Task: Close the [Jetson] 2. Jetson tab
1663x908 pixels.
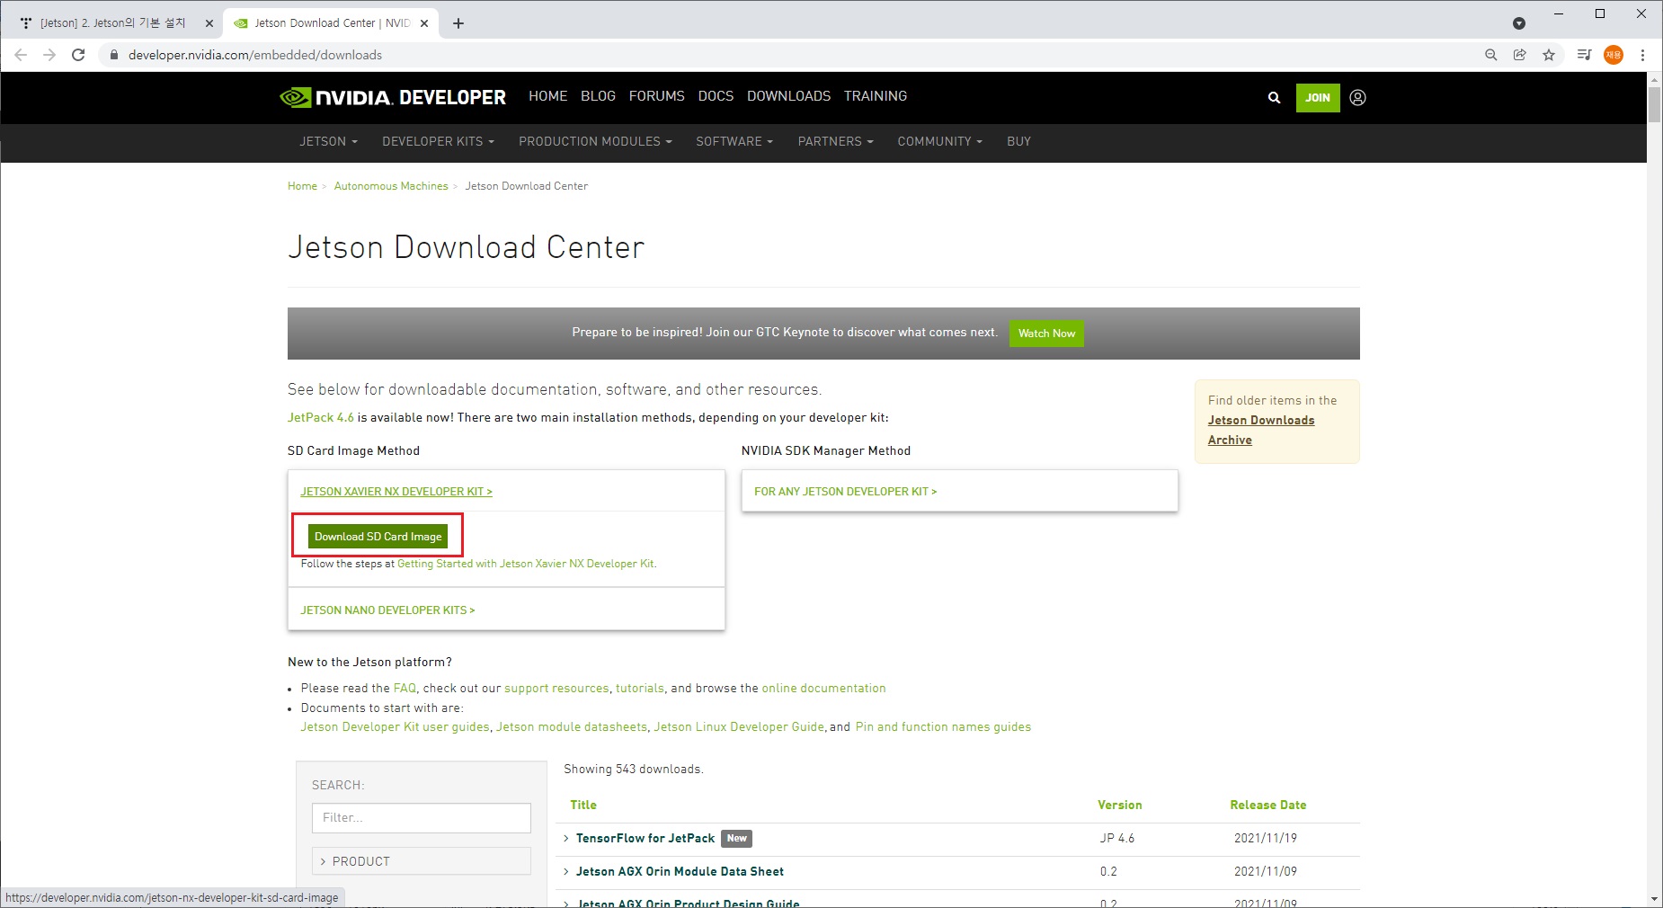Action: pos(209,23)
